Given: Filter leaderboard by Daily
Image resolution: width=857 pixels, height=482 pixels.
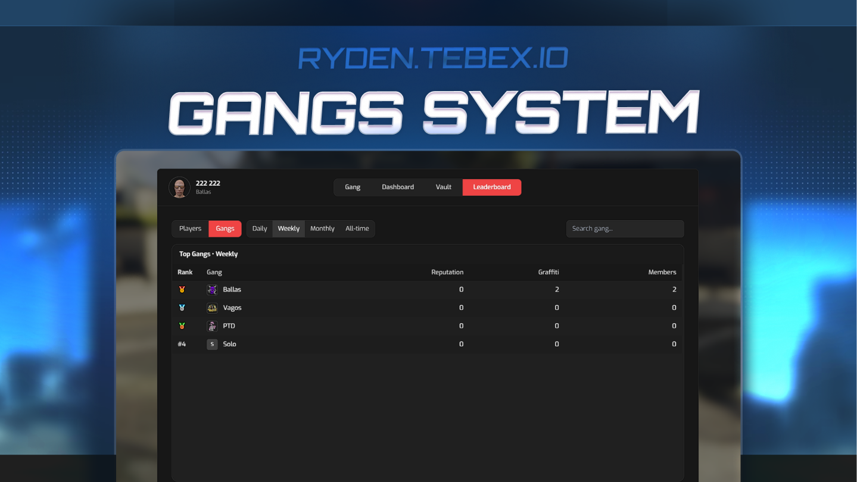Looking at the screenshot, I should [260, 229].
